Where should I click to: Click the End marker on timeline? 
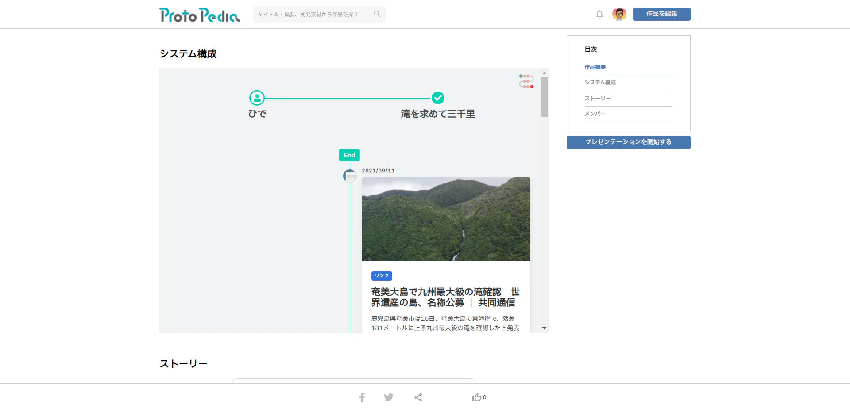point(349,155)
